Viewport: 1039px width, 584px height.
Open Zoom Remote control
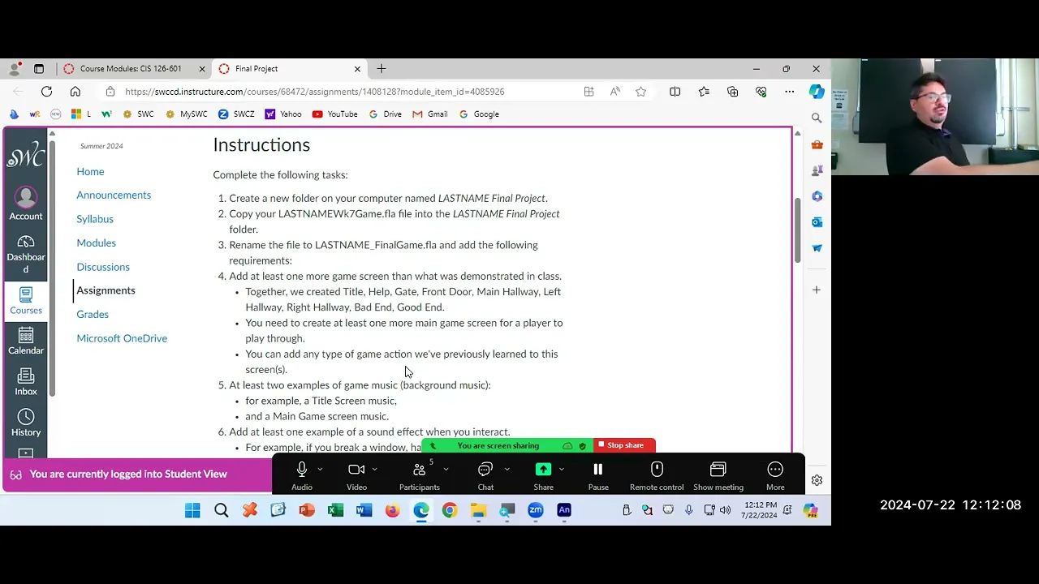click(x=657, y=475)
